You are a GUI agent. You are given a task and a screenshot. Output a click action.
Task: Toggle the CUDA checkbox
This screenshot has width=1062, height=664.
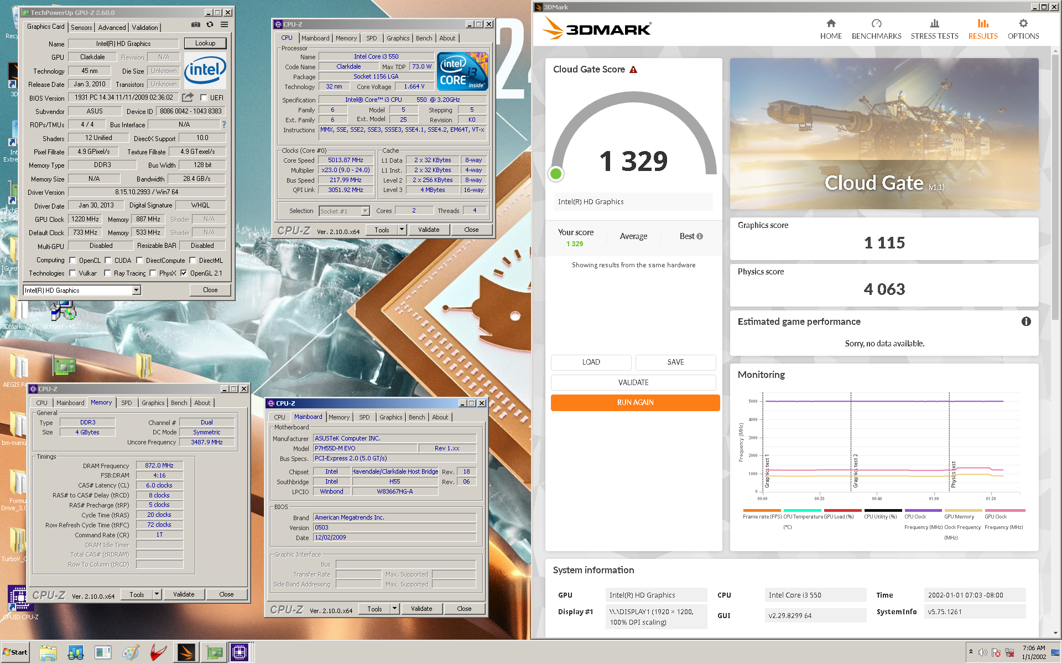point(108,260)
